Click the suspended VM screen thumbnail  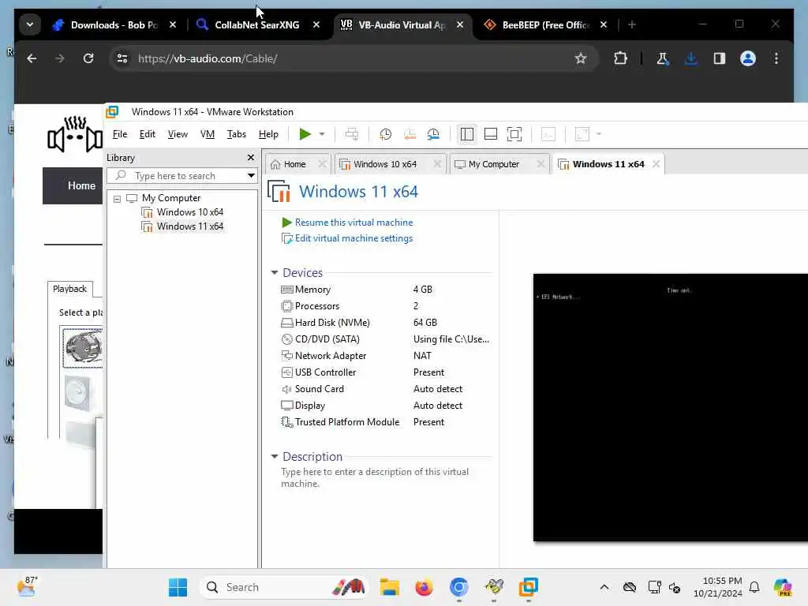pos(670,408)
